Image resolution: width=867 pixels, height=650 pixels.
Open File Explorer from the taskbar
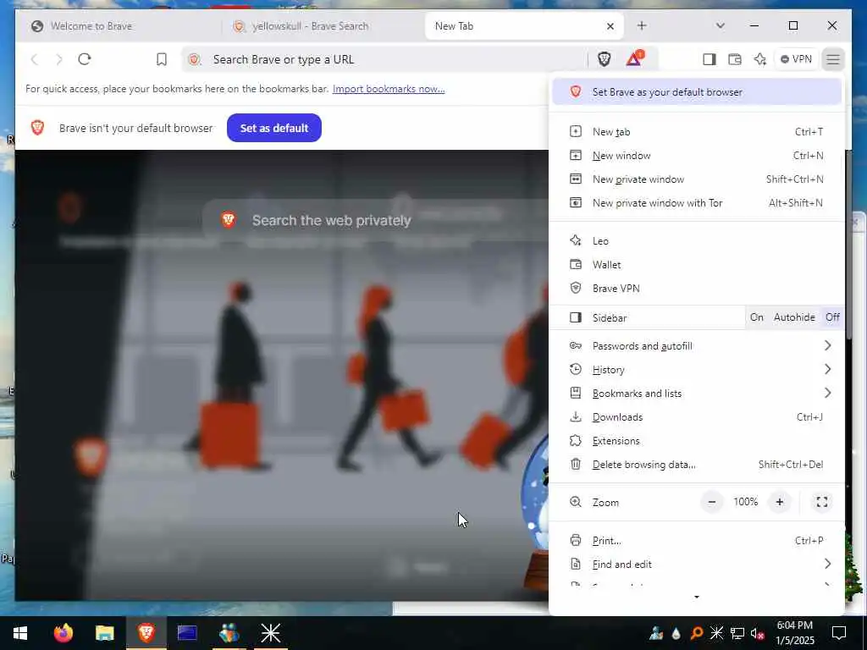[x=105, y=633]
